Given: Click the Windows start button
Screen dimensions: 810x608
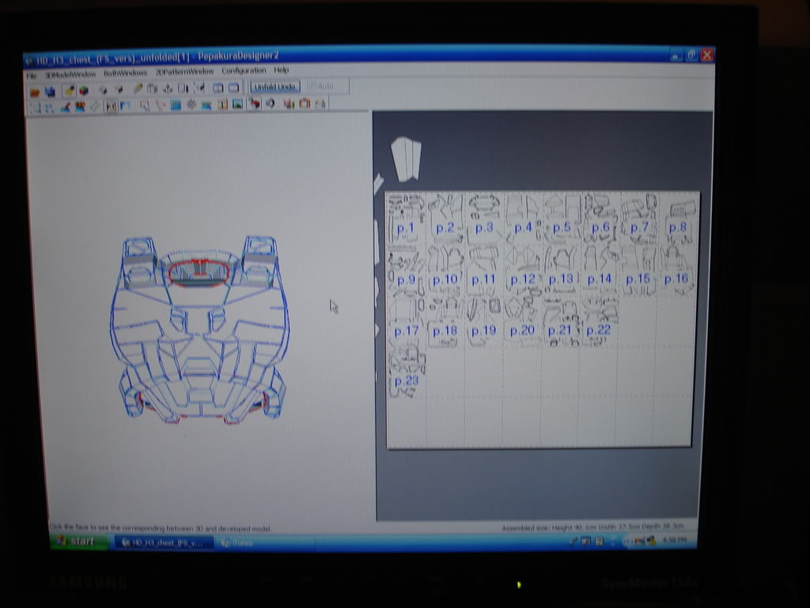Looking at the screenshot, I should click(x=78, y=541).
